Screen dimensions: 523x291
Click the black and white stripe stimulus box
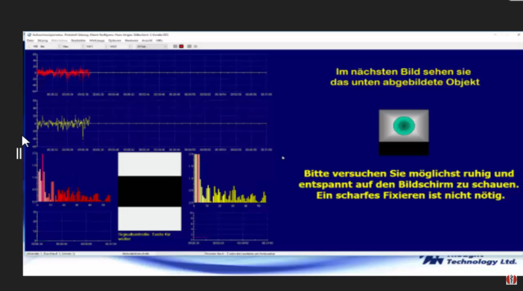(150, 192)
